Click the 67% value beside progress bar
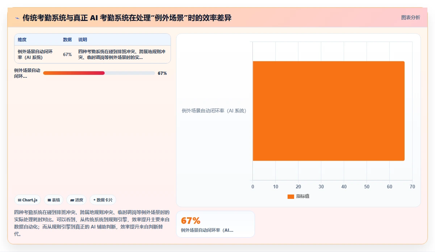Screen dimensions: 435x252 tap(162, 73)
